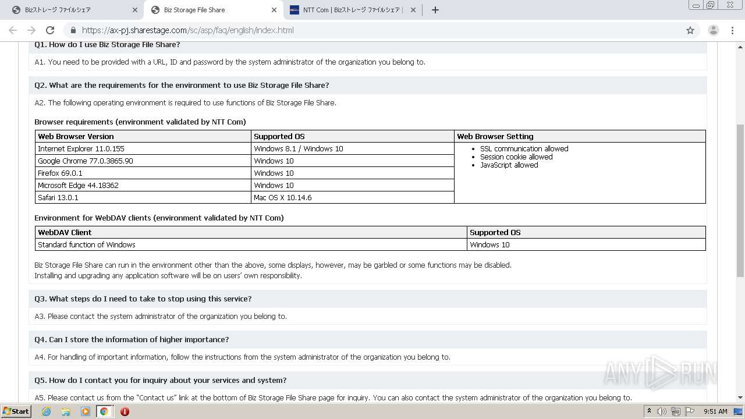
Task: Click the 'Microsoft Edge 44.18362' cell
Action: (143, 186)
